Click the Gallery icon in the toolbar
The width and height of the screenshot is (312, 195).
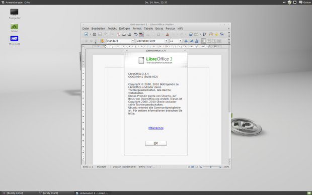click(x=222, y=34)
